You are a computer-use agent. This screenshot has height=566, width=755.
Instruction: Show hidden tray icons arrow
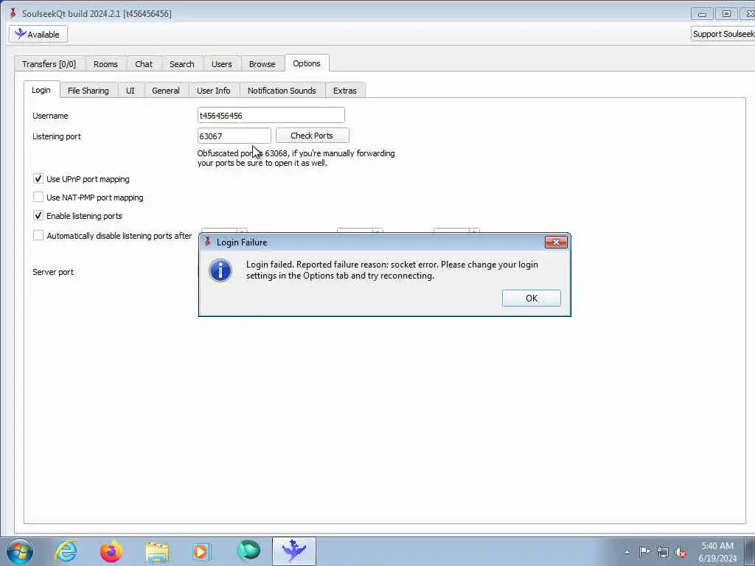[627, 552]
